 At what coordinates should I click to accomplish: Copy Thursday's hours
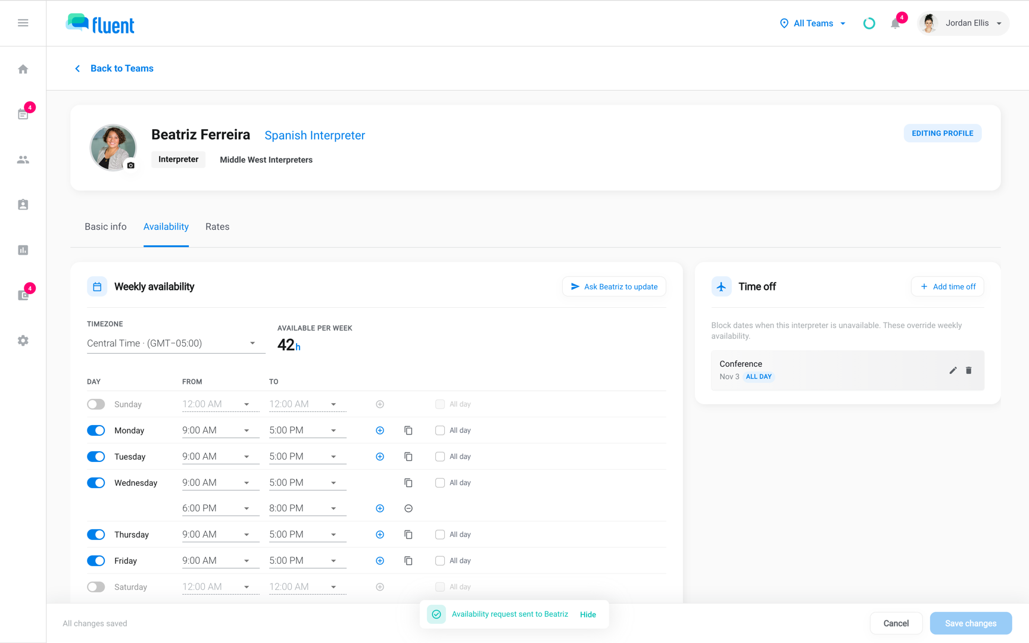click(409, 535)
